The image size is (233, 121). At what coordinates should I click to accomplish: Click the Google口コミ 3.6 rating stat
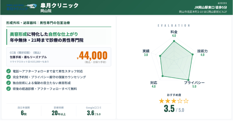click(x=93, y=111)
